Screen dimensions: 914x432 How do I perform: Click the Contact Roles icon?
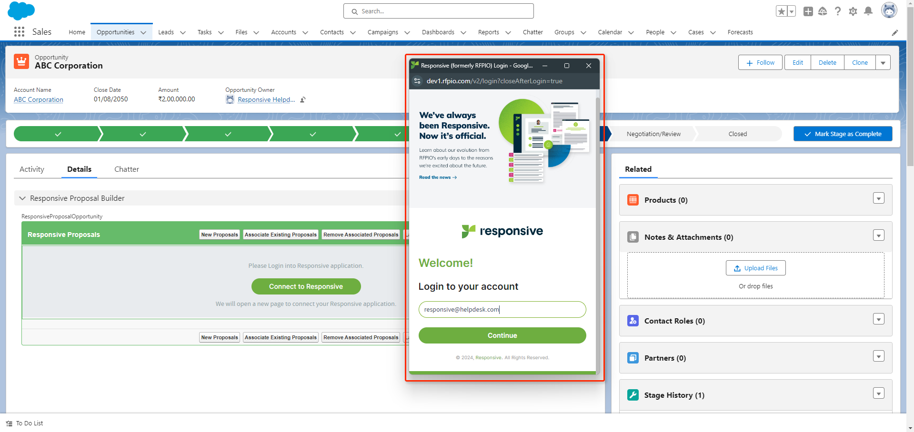pos(633,321)
